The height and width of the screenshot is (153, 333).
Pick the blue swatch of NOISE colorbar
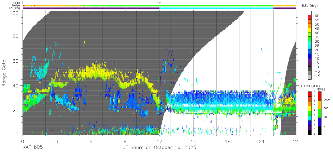click(319, 122)
